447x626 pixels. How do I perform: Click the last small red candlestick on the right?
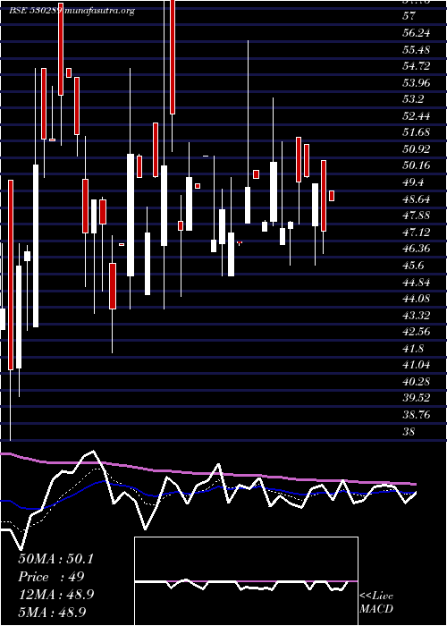tap(332, 196)
